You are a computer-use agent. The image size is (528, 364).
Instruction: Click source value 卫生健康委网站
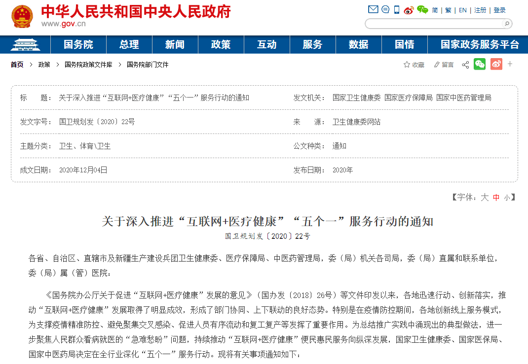click(356, 122)
